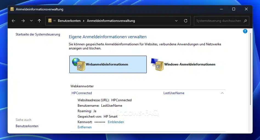
Task: Reveal the password with Einblenden
Action: click(x=116, y=122)
